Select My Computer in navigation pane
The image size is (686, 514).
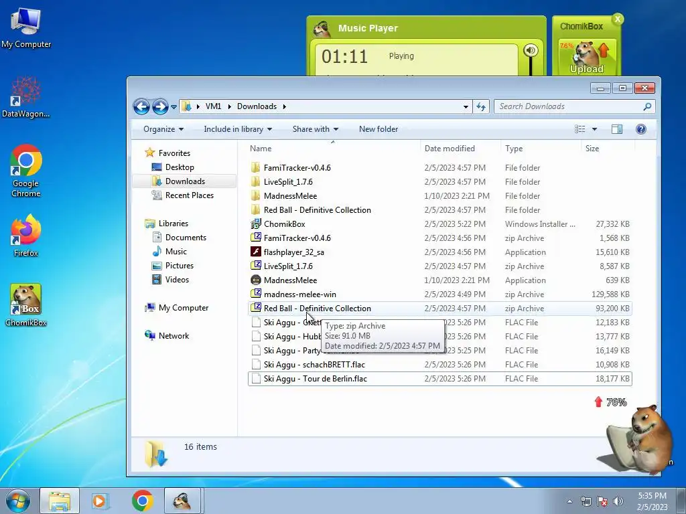pyautogui.click(x=184, y=308)
